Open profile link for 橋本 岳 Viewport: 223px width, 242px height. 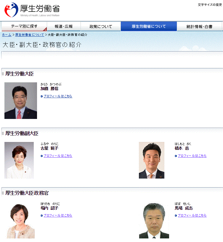point(192,156)
